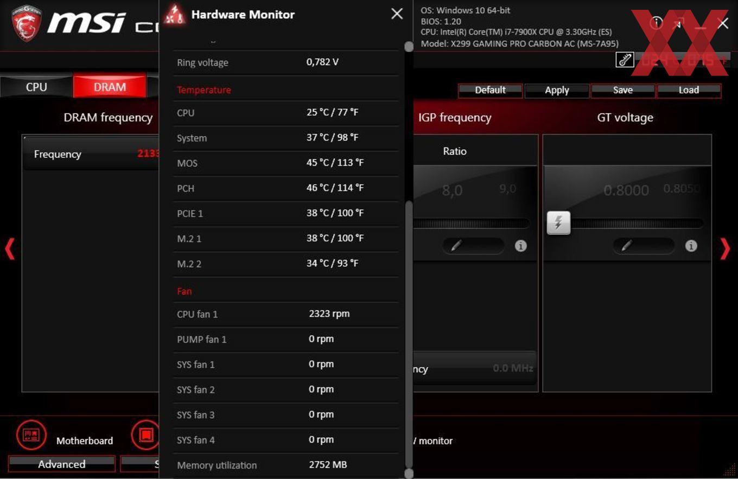This screenshot has width=738, height=479.
Task: Click the 2323 rpm value
Action: click(329, 314)
